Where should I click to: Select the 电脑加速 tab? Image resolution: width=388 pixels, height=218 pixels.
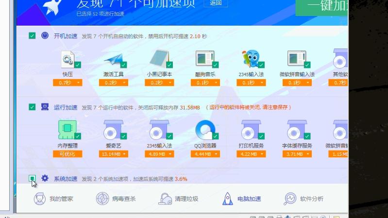coord(241,199)
